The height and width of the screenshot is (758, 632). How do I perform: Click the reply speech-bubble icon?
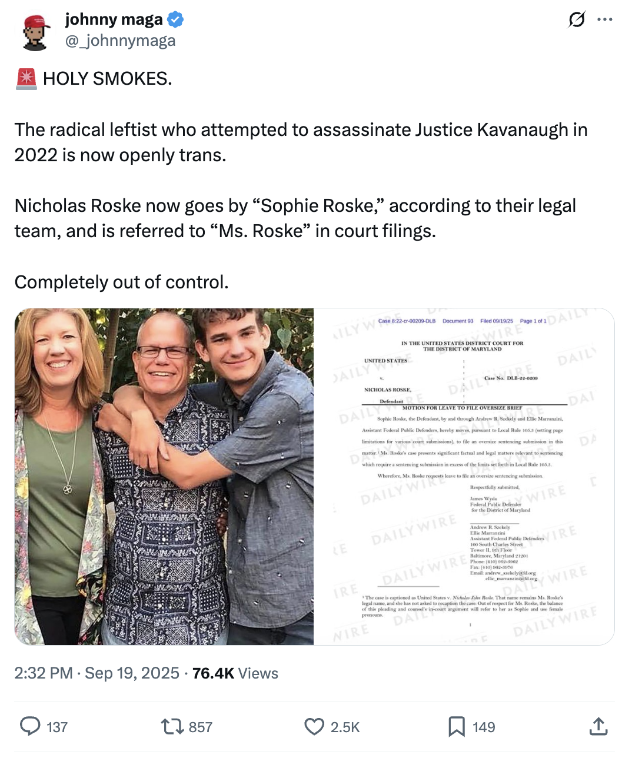pos(30,727)
